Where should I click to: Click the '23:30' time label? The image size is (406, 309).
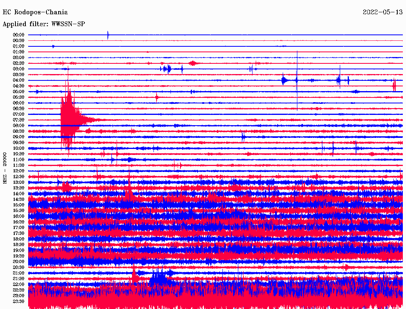[x=19, y=301]
